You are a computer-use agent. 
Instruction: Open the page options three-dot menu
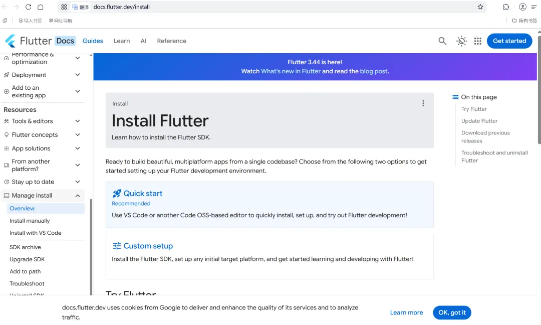(x=423, y=103)
